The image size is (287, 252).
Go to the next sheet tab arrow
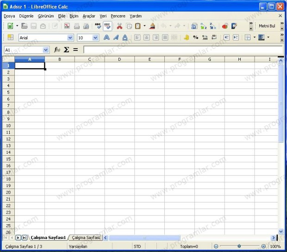click(x=18, y=238)
